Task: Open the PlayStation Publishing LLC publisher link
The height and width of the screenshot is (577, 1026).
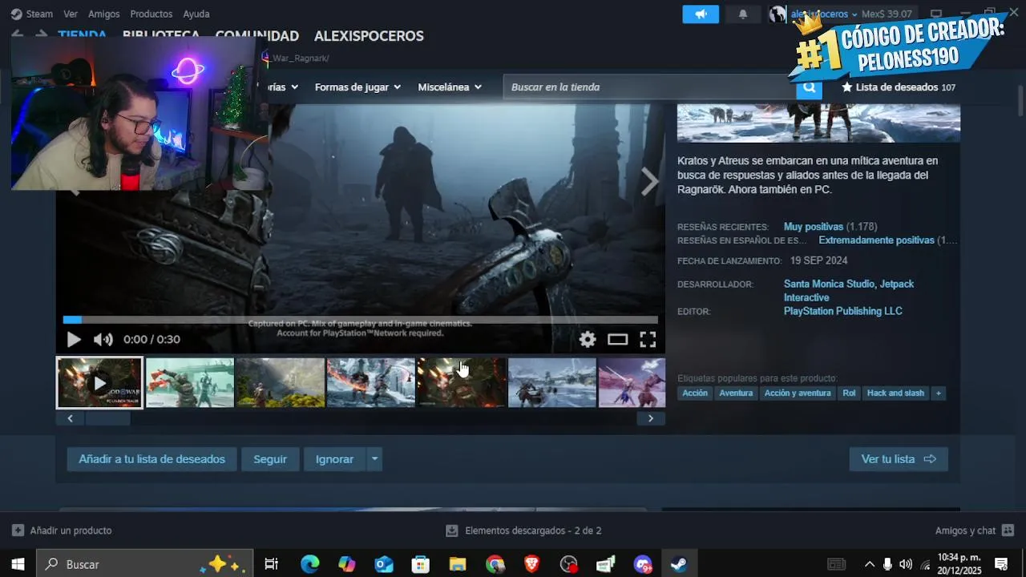Action: coord(843,311)
